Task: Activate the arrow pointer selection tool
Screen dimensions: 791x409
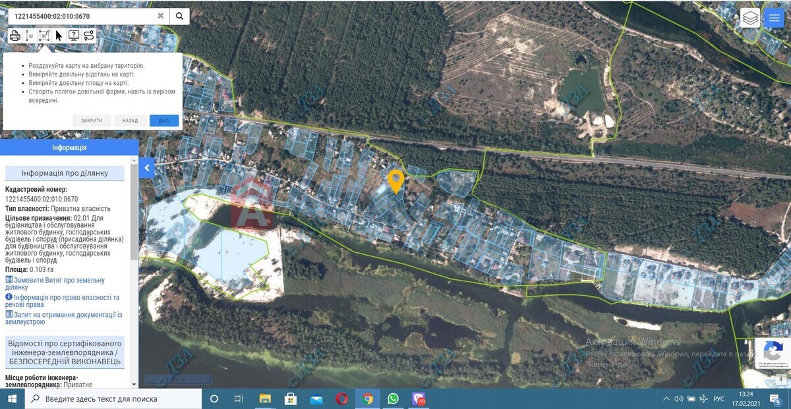Action: coord(59,36)
